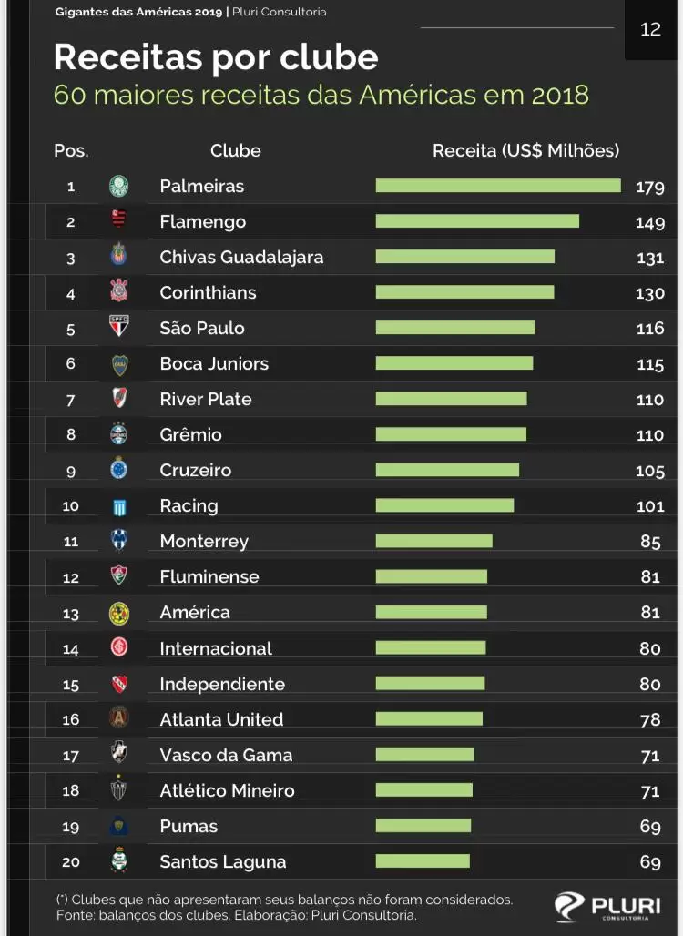Screen dimensions: 683x936
Task: Click the Boca Juniors crest
Action: click(119, 363)
